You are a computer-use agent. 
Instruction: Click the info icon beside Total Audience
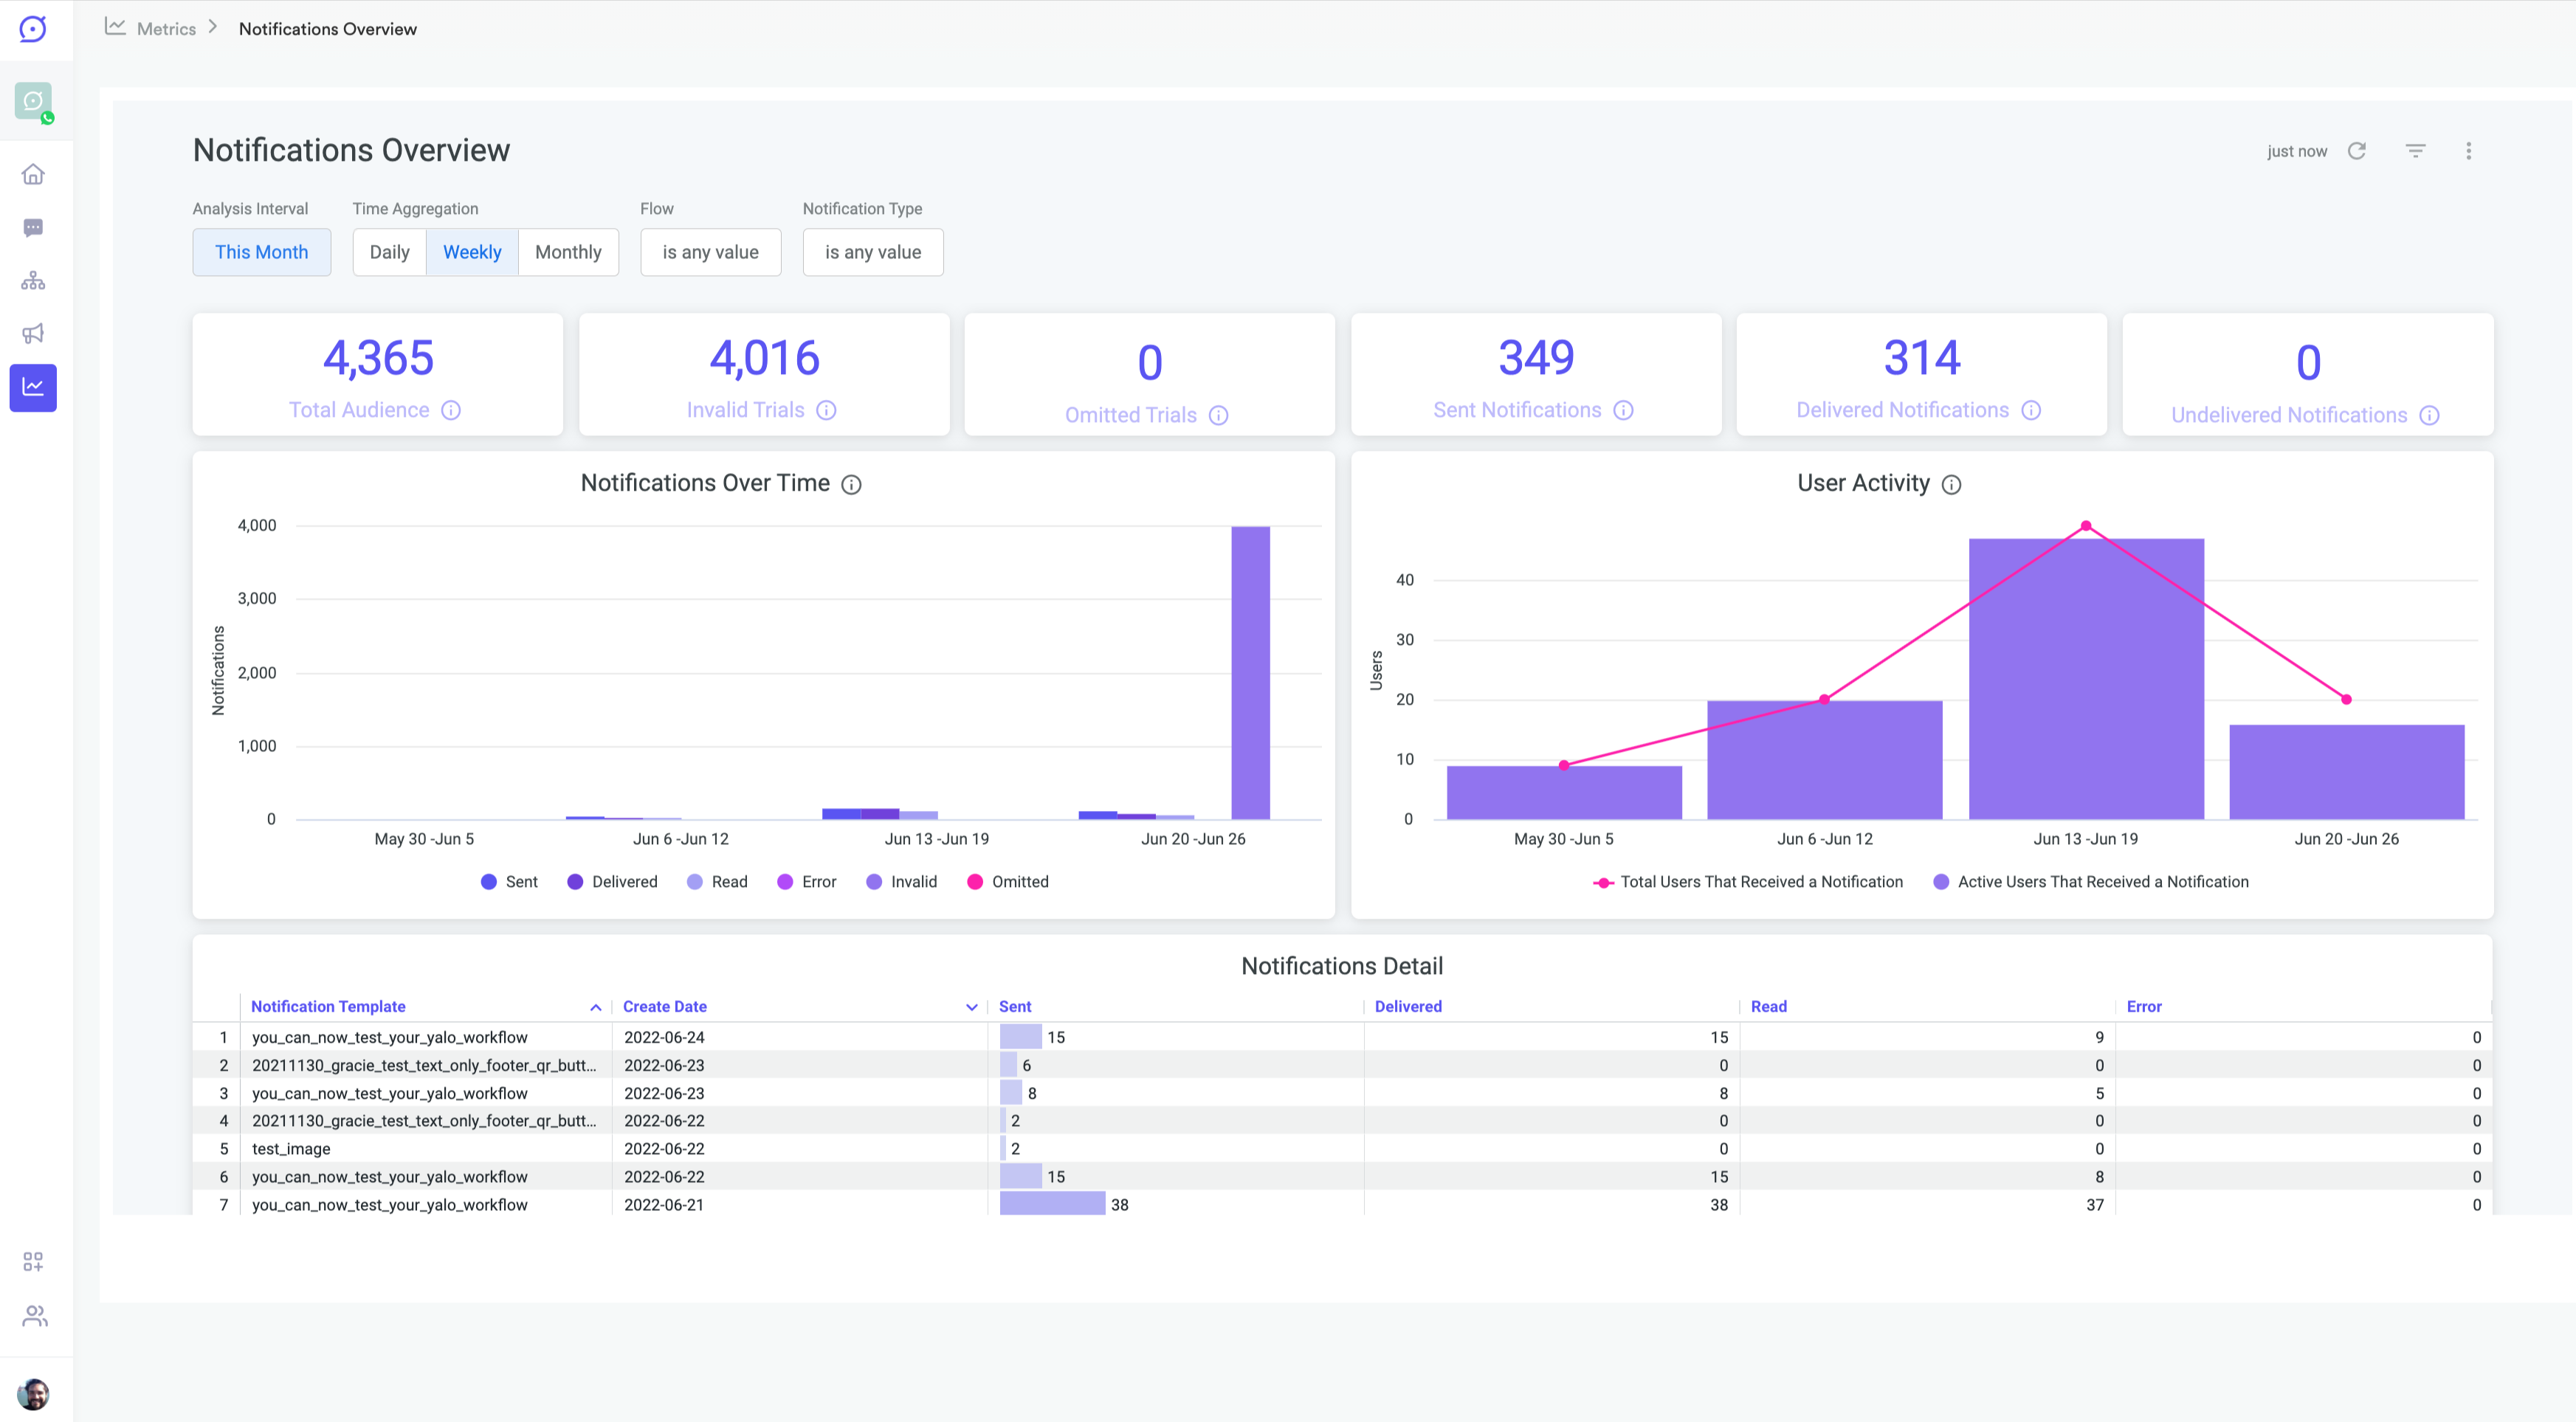[x=451, y=410]
